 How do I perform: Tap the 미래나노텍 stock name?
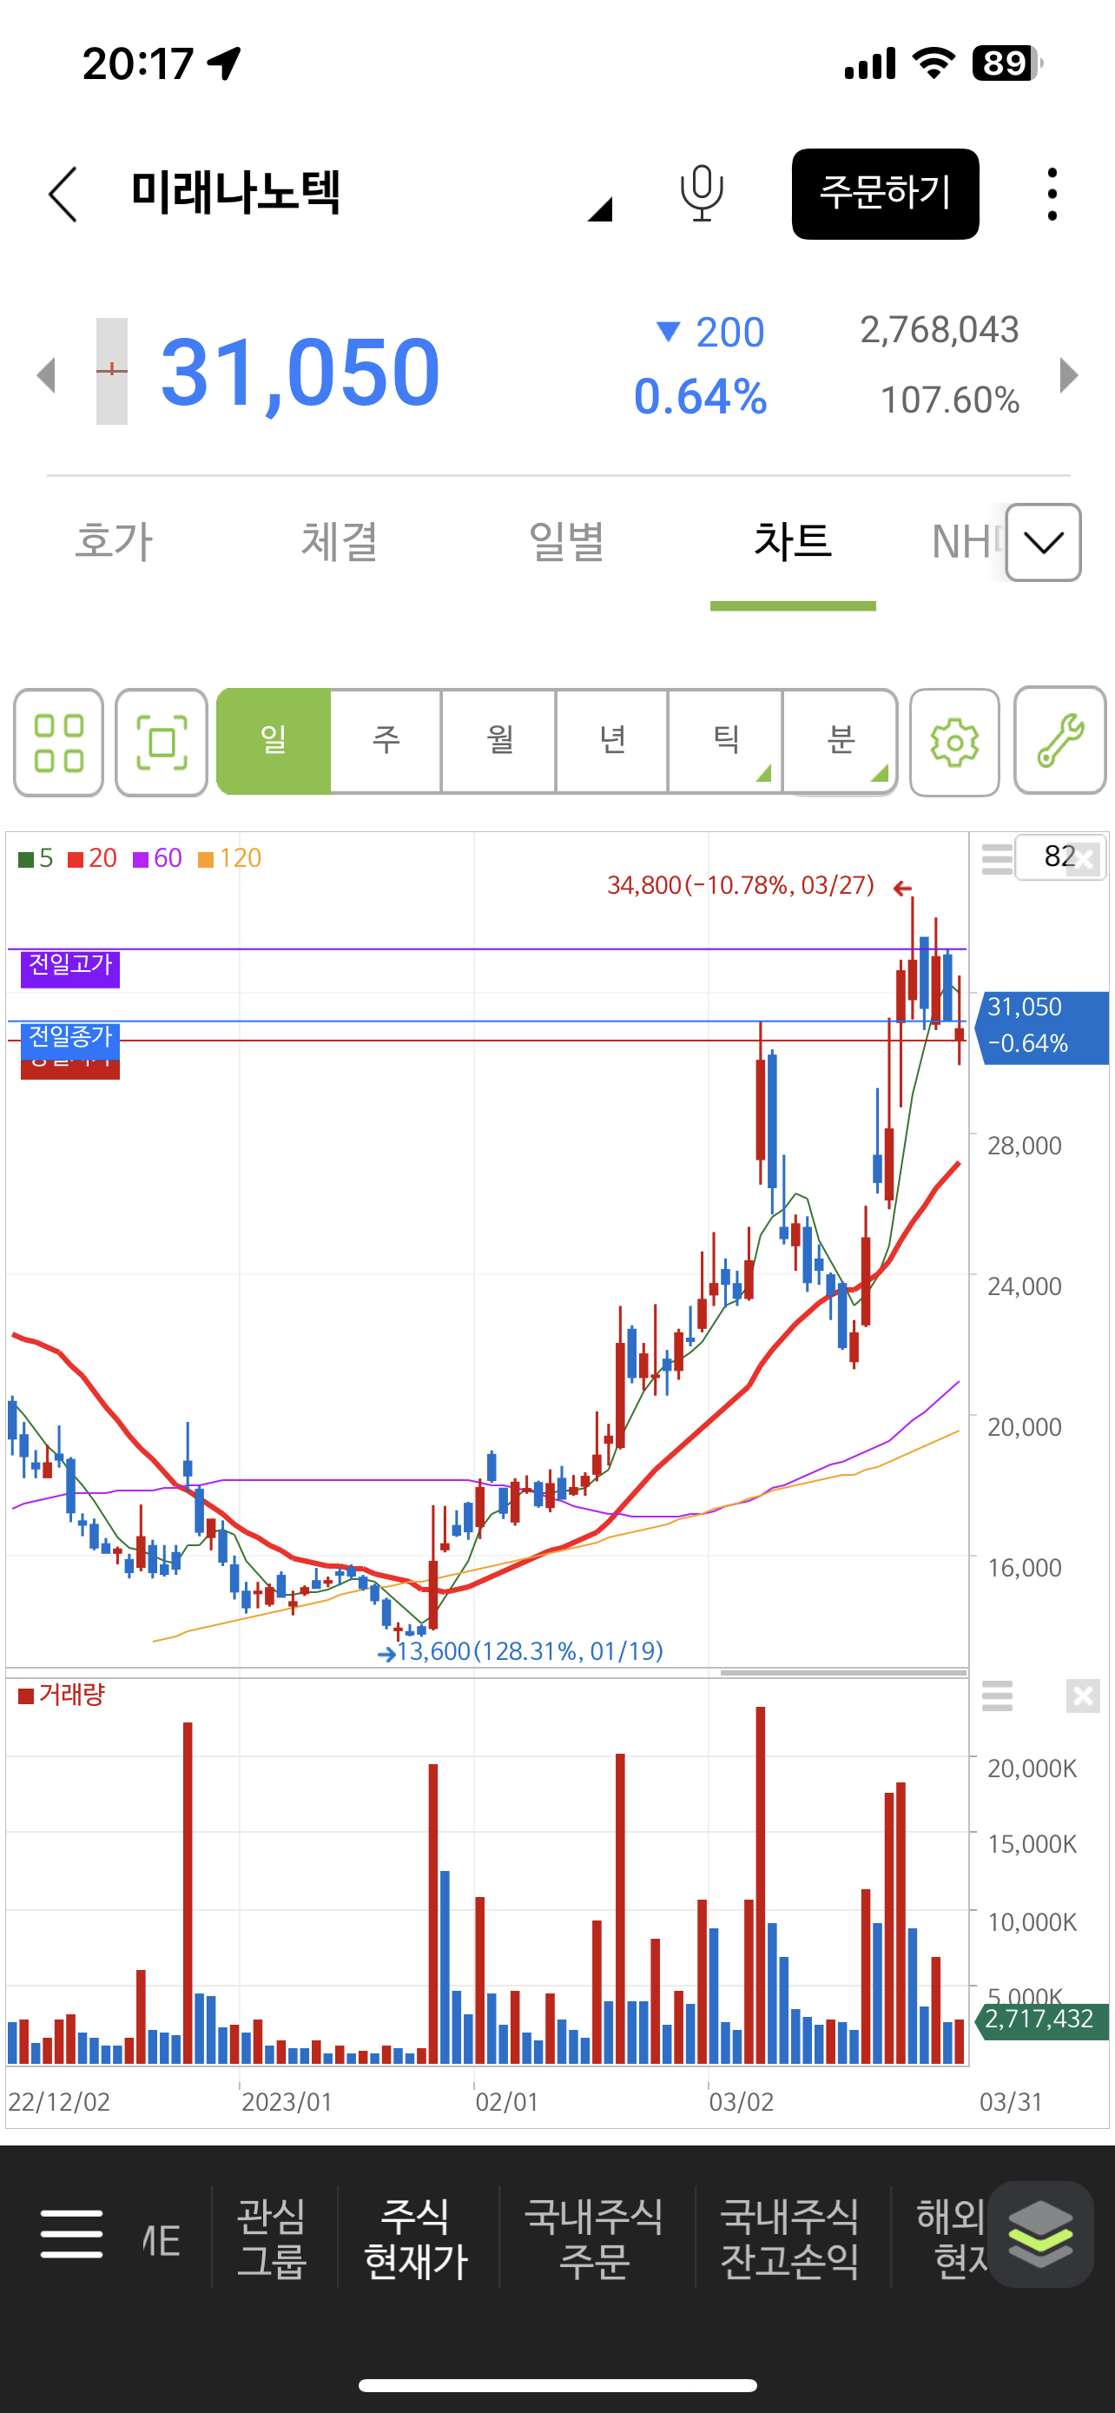[235, 194]
